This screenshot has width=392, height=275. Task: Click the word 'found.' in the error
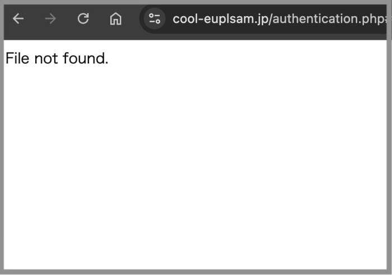(86, 58)
